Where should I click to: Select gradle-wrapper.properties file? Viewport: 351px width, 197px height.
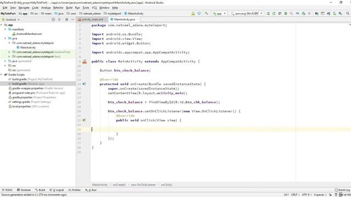click(36, 88)
